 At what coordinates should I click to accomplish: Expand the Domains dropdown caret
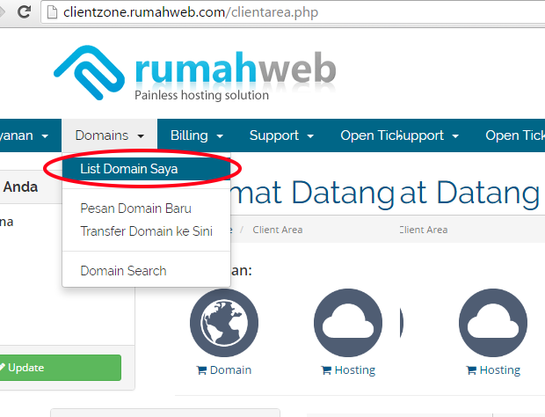(141, 136)
